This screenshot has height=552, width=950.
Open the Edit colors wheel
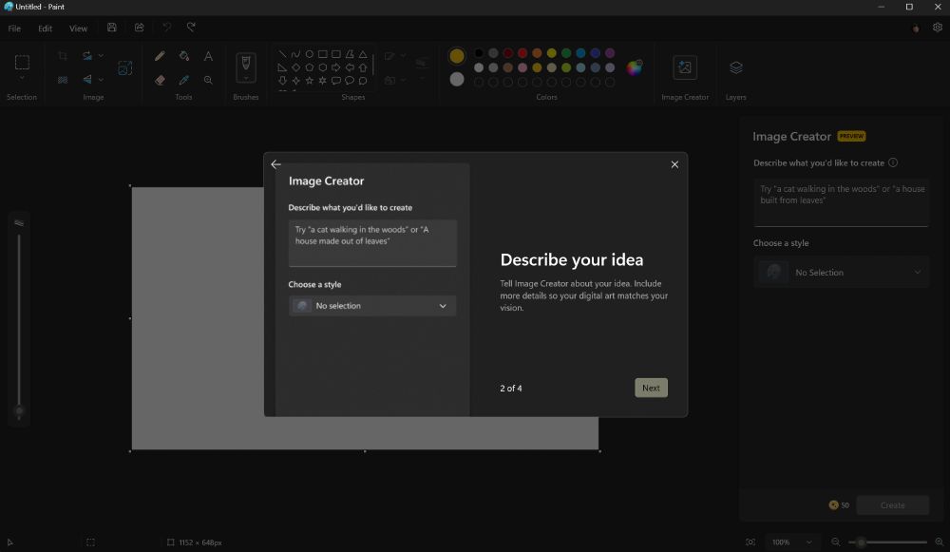click(635, 67)
